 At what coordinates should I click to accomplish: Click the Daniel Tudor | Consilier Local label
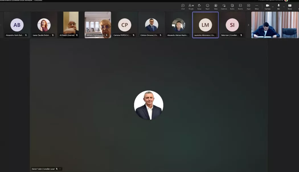(43, 169)
